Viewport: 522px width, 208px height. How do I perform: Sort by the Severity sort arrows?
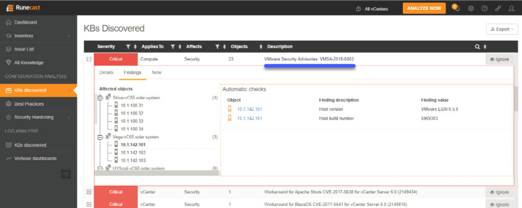[135, 47]
